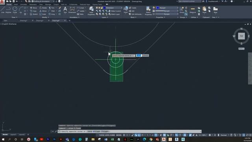Select the Dimension tool
This screenshot has width=252, height=142.
click(x=72, y=10)
